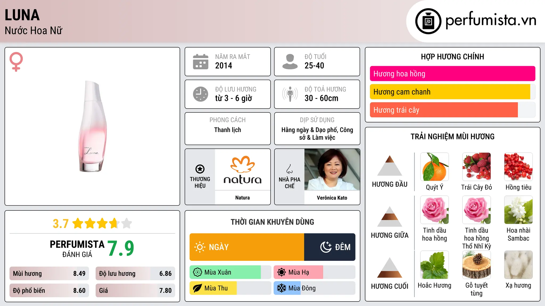Click the snowflake icon for Mùa Đông
Viewport: 545px width, 306px height.
(282, 288)
